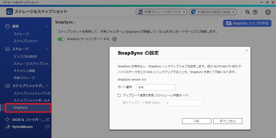Click OK in the SnapSync settings dialog
Image resolution: width=276 pixels, height=138 pixels.
pos(197,121)
